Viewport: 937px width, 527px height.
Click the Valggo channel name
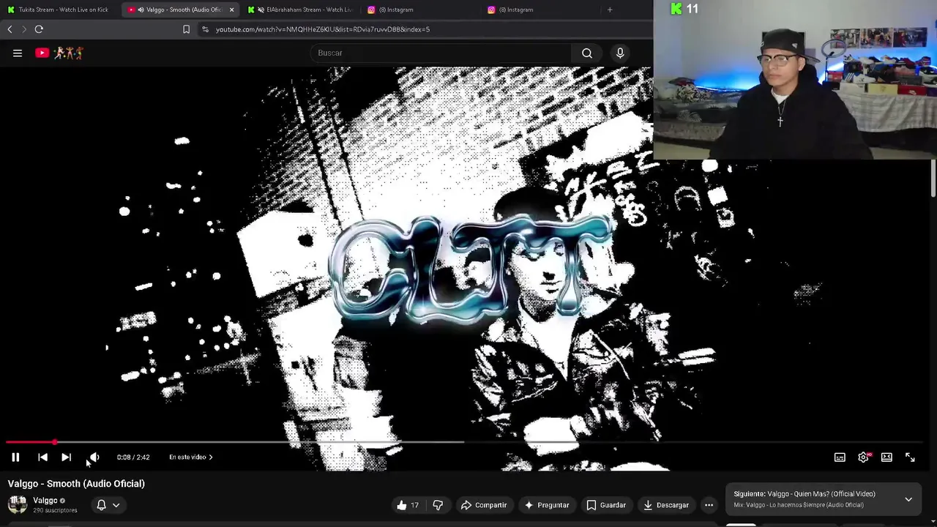[x=45, y=501]
